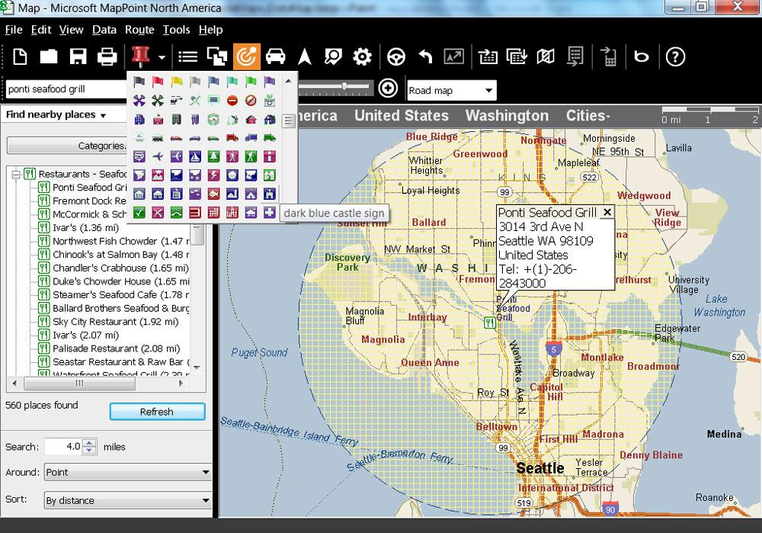The width and height of the screenshot is (762, 533).
Task: Click the help question mark icon
Action: (x=675, y=56)
